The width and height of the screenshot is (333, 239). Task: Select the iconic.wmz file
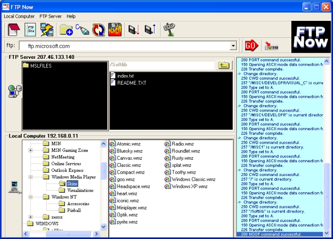[x=124, y=201]
